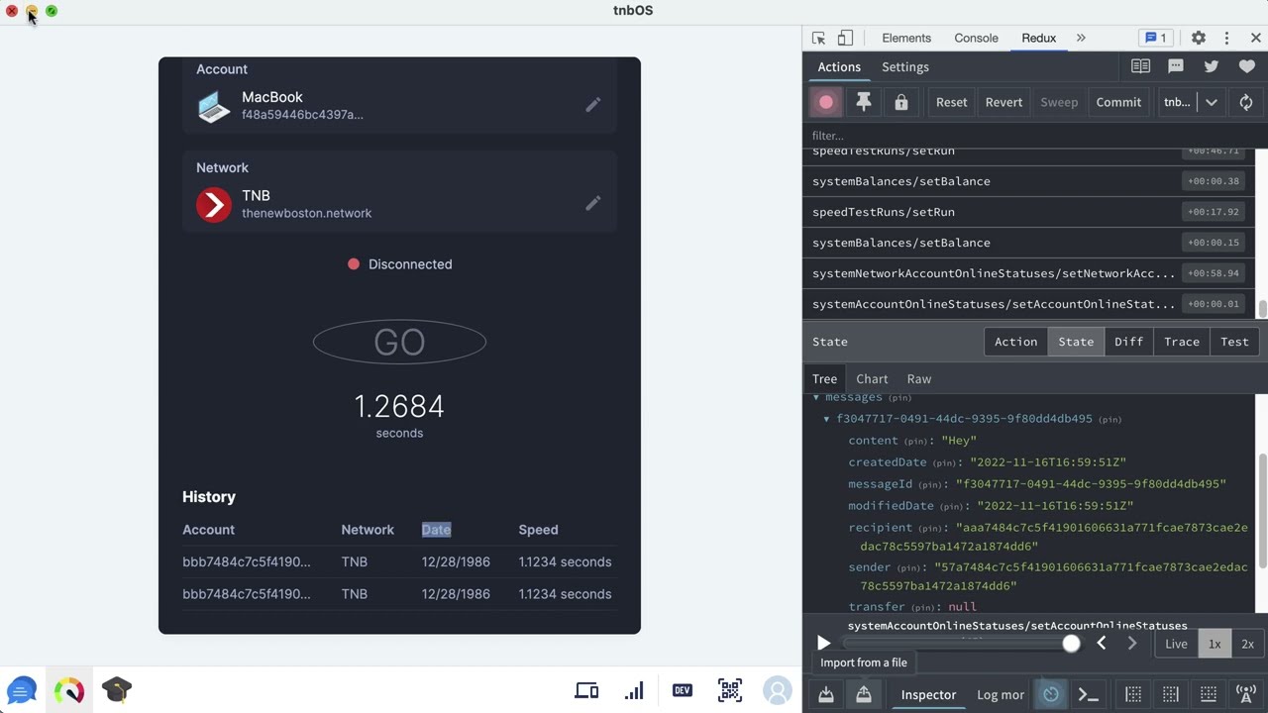
Task: Switch to the Diff tab
Action: pyautogui.click(x=1128, y=342)
